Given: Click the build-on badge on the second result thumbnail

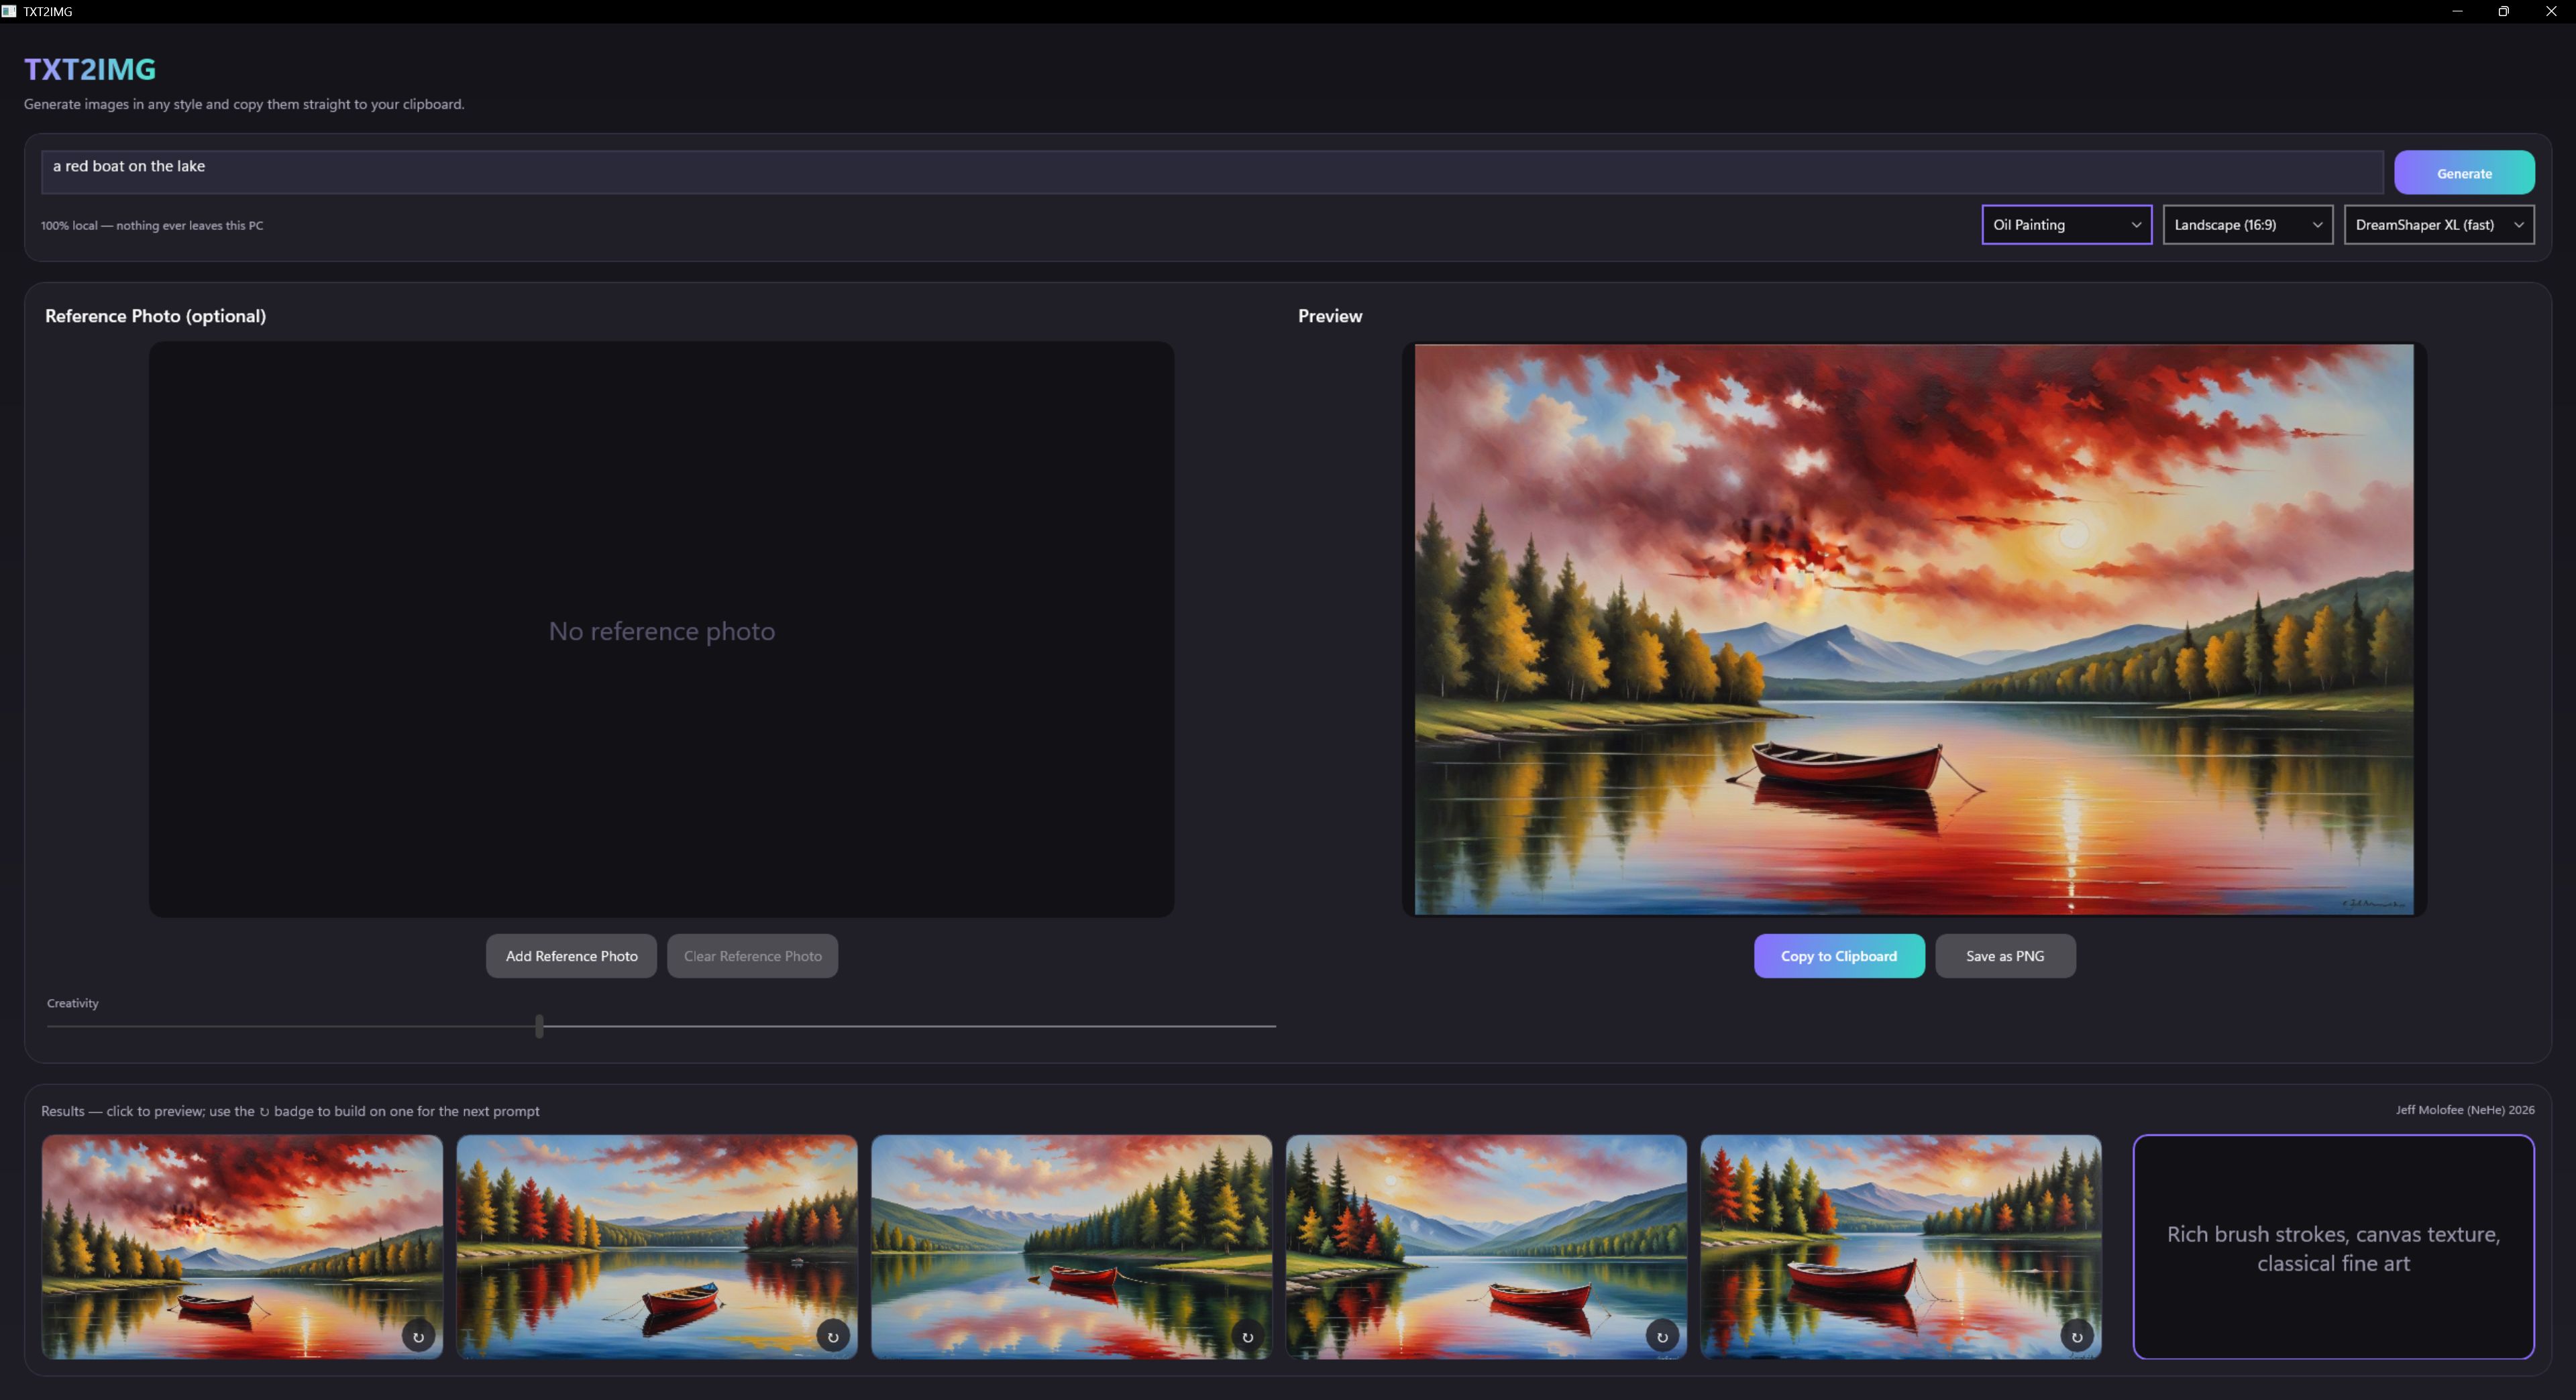Looking at the screenshot, I should click(833, 1336).
